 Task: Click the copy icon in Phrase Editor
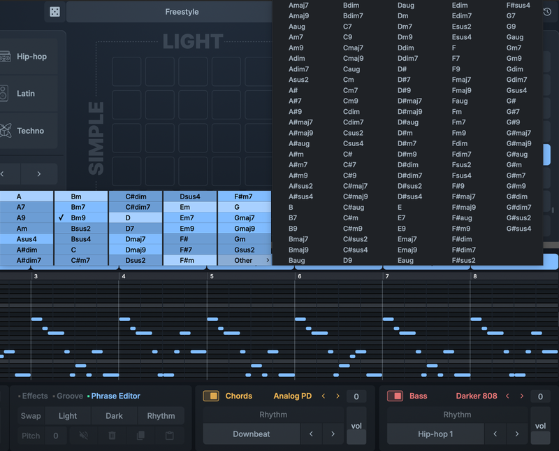tap(140, 436)
